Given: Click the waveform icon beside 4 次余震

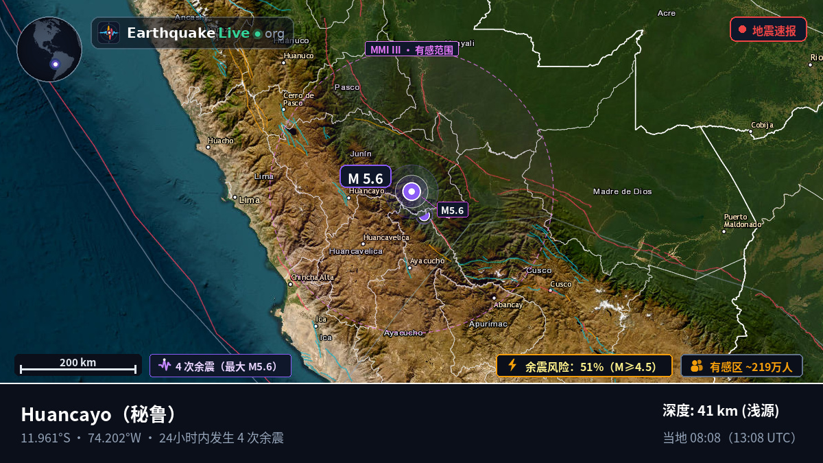Looking at the screenshot, I should tap(165, 366).
